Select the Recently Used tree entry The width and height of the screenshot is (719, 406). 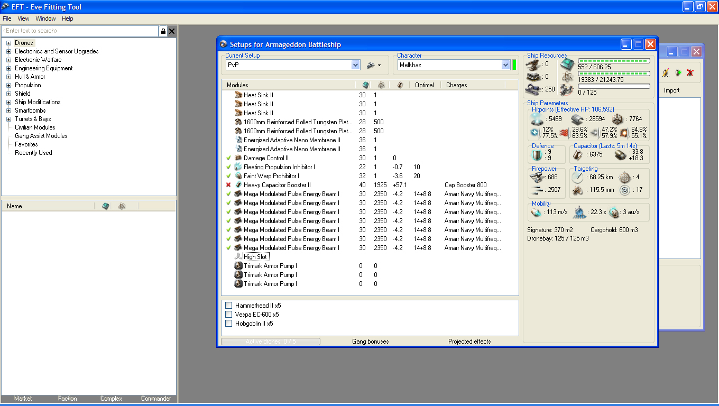pos(33,153)
